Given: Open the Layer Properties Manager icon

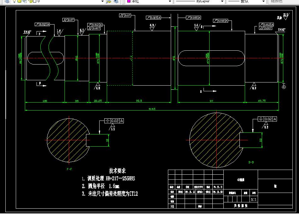Looking at the screenshot, I should (x=7, y=1).
